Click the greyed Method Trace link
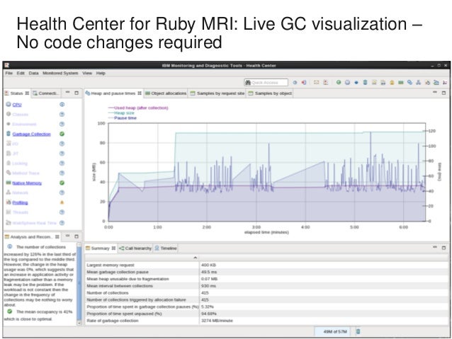452x339 pixels. click(x=26, y=173)
